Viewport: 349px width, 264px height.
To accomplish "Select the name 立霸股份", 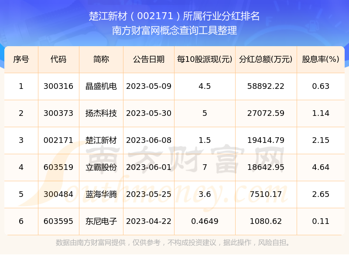I will click(x=101, y=167).
